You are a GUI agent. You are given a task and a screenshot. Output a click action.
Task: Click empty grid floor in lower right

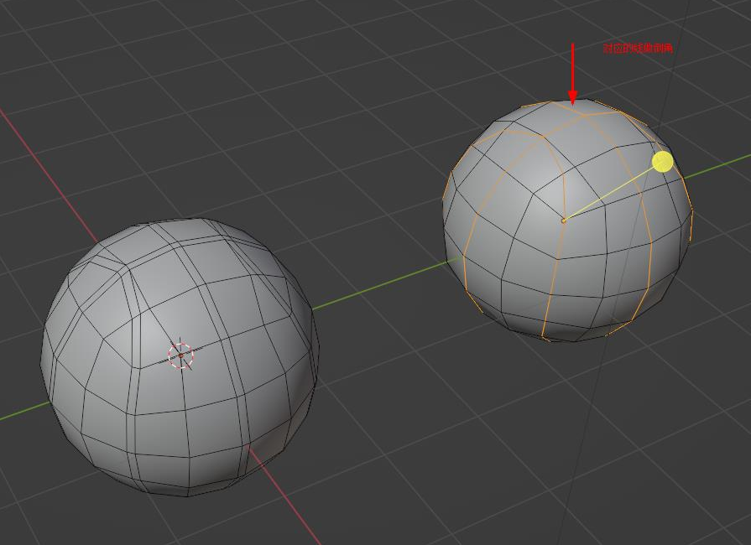(x=587, y=470)
